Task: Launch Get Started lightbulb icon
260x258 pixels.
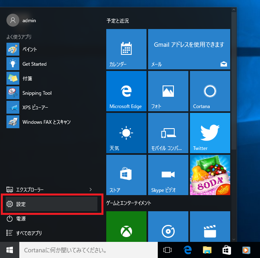Action: pos(13,64)
